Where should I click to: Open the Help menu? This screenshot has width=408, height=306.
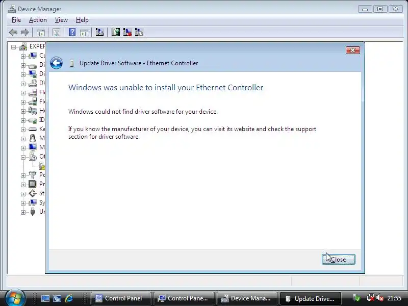(x=82, y=20)
